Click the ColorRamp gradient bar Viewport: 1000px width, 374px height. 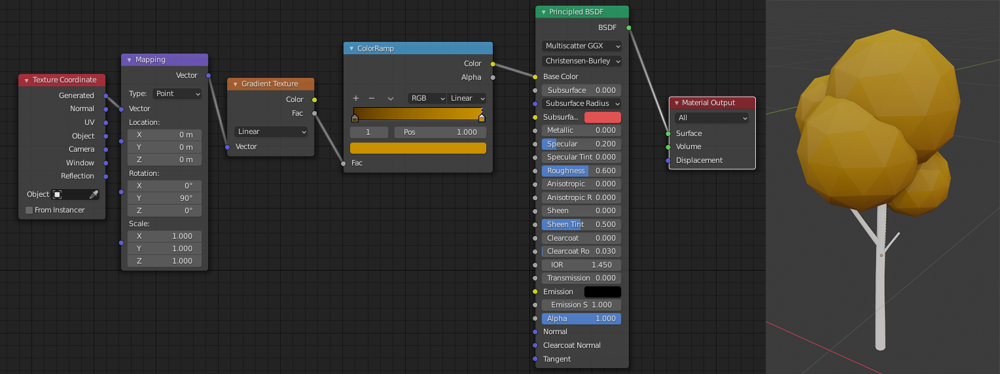pyautogui.click(x=418, y=114)
